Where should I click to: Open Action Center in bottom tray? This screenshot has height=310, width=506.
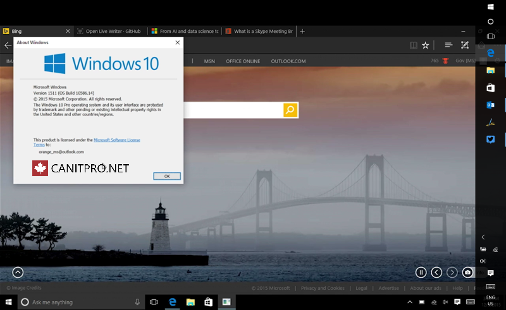[457, 302]
